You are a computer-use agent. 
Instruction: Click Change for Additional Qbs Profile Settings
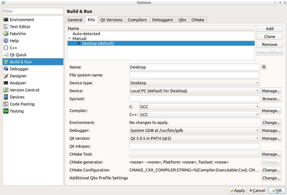(x=271, y=178)
